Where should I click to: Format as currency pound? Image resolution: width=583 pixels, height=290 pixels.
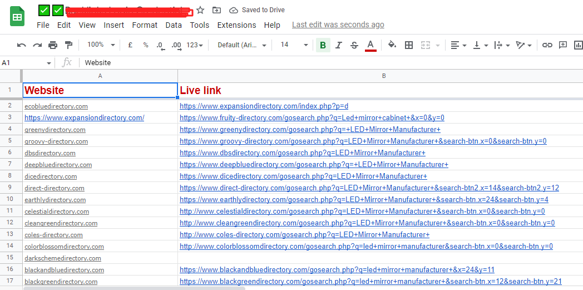130,45
